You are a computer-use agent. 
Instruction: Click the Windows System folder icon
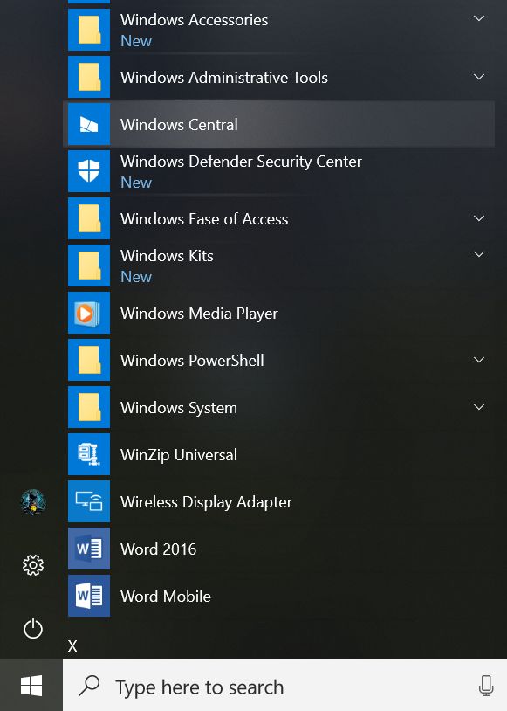[89, 407]
